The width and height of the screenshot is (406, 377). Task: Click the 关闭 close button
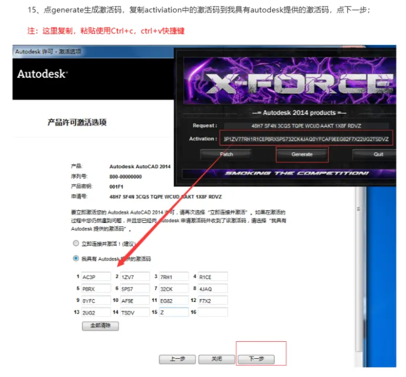pyautogui.click(x=216, y=359)
